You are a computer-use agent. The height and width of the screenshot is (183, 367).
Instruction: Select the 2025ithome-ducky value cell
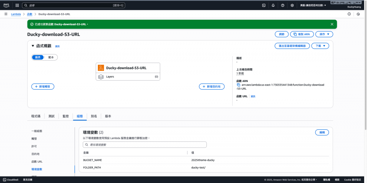(203, 160)
